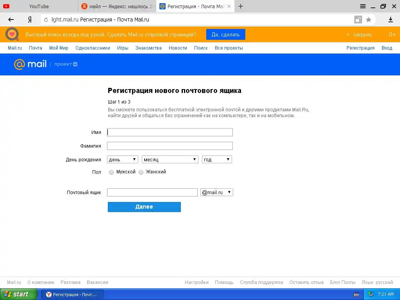Open the Помощь footer link

[224, 282]
